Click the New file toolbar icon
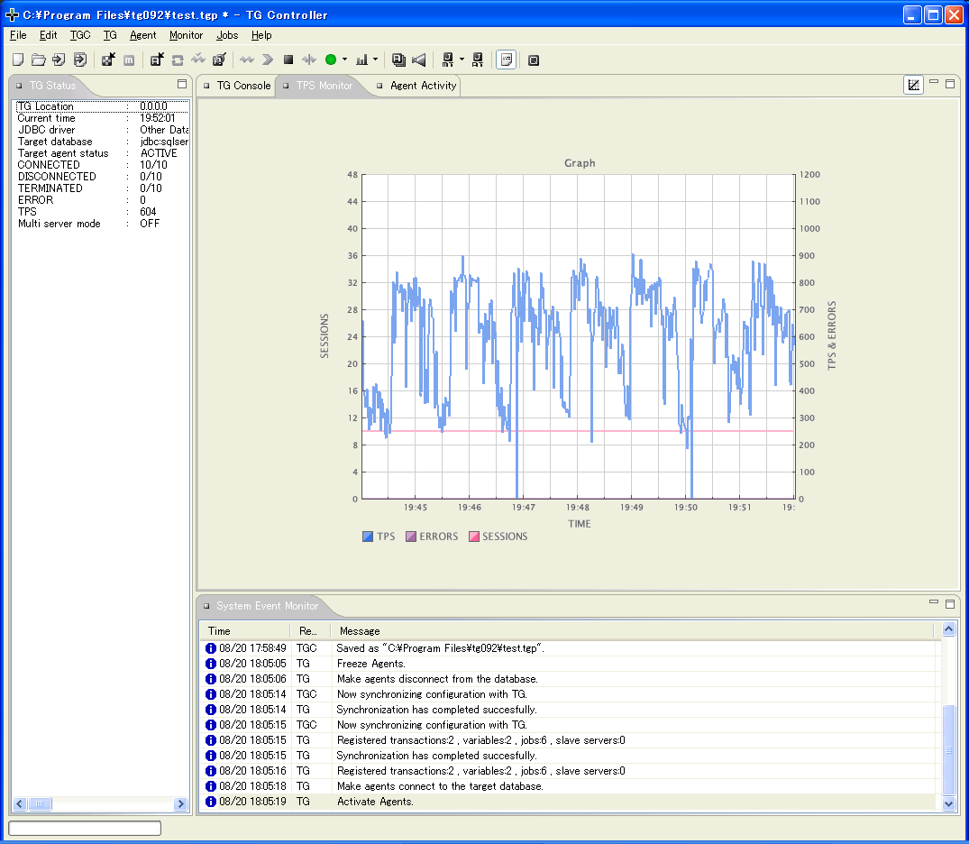Screen dimensions: 969x844 18,60
